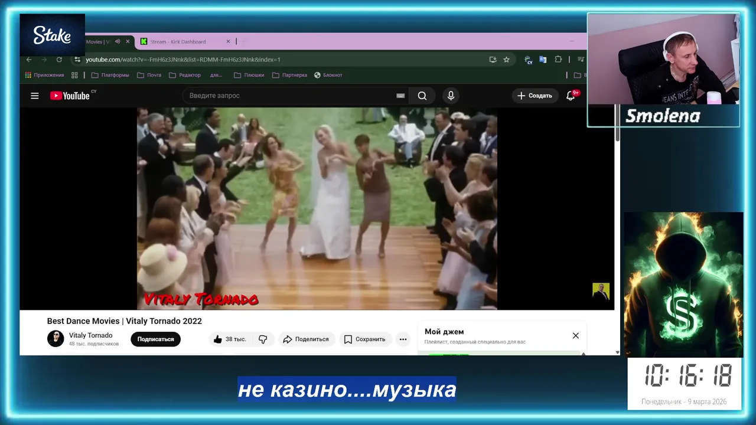This screenshot has width=756, height=425.
Task: Click the CY-badged extension icon
Action: click(x=528, y=60)
